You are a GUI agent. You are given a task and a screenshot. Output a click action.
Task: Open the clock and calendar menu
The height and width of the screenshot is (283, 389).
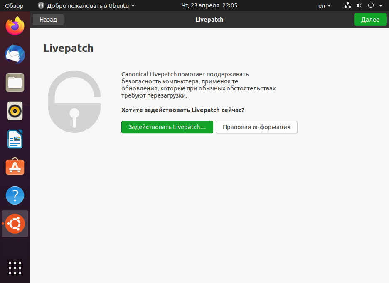209,5
